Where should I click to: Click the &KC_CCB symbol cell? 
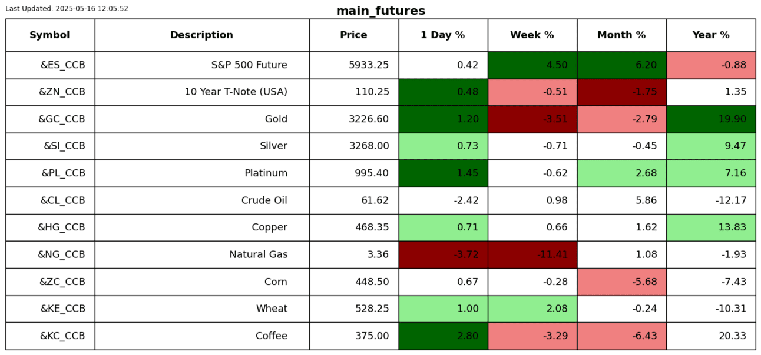[62, 336]
